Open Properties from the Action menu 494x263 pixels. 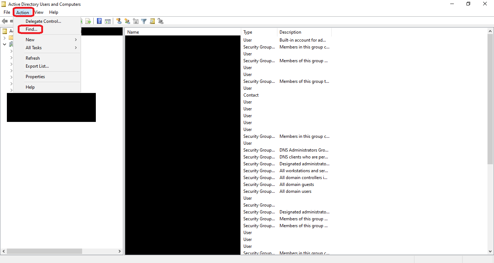[35, 76]
